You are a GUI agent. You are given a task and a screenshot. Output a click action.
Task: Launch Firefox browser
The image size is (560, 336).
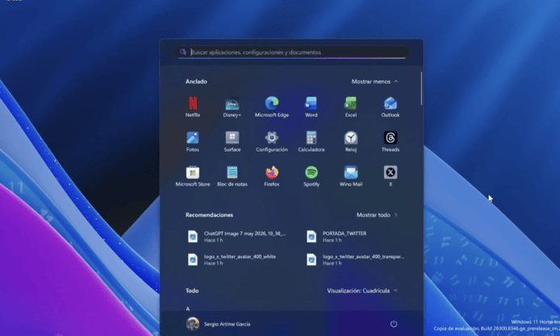(272, 176)
